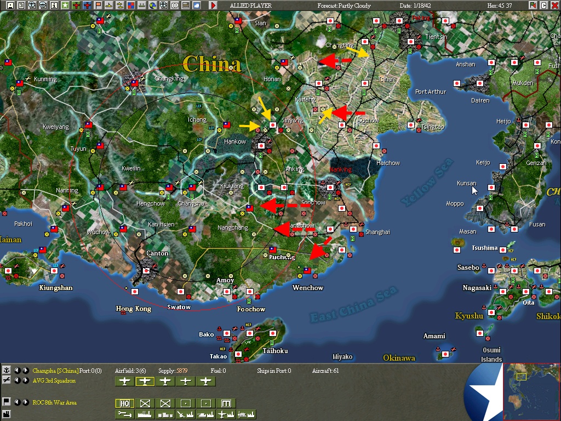Click the Port Arthur label on map

tap(431, 92)
